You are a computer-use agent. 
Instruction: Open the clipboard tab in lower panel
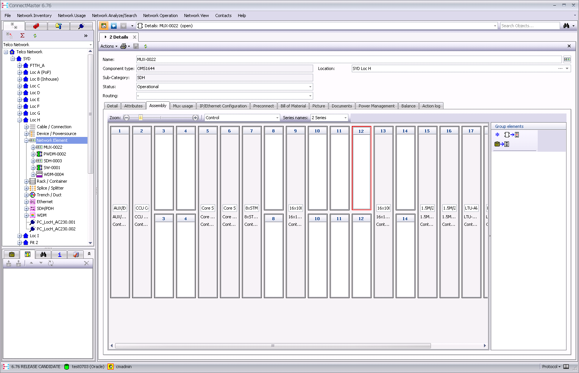click(x=12, y=254)
